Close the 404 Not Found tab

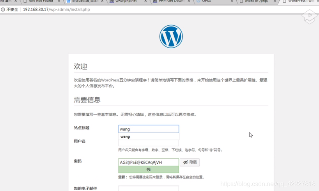pos(59,1)
